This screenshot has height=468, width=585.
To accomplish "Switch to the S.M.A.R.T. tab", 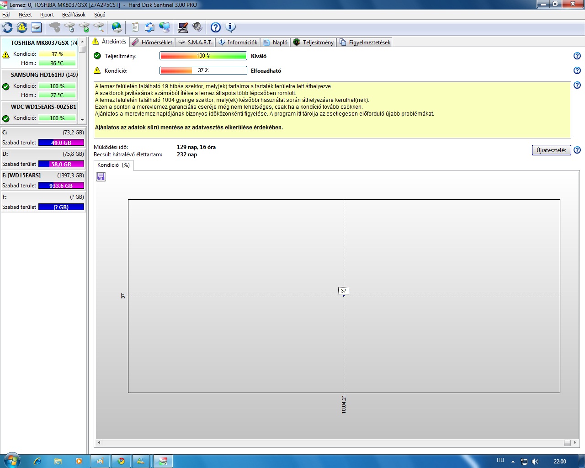I will click(195, 42).
